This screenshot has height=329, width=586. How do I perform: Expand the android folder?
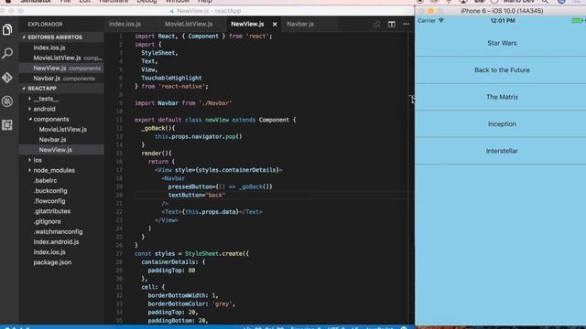pyautogui.click(x=44, y=109)
